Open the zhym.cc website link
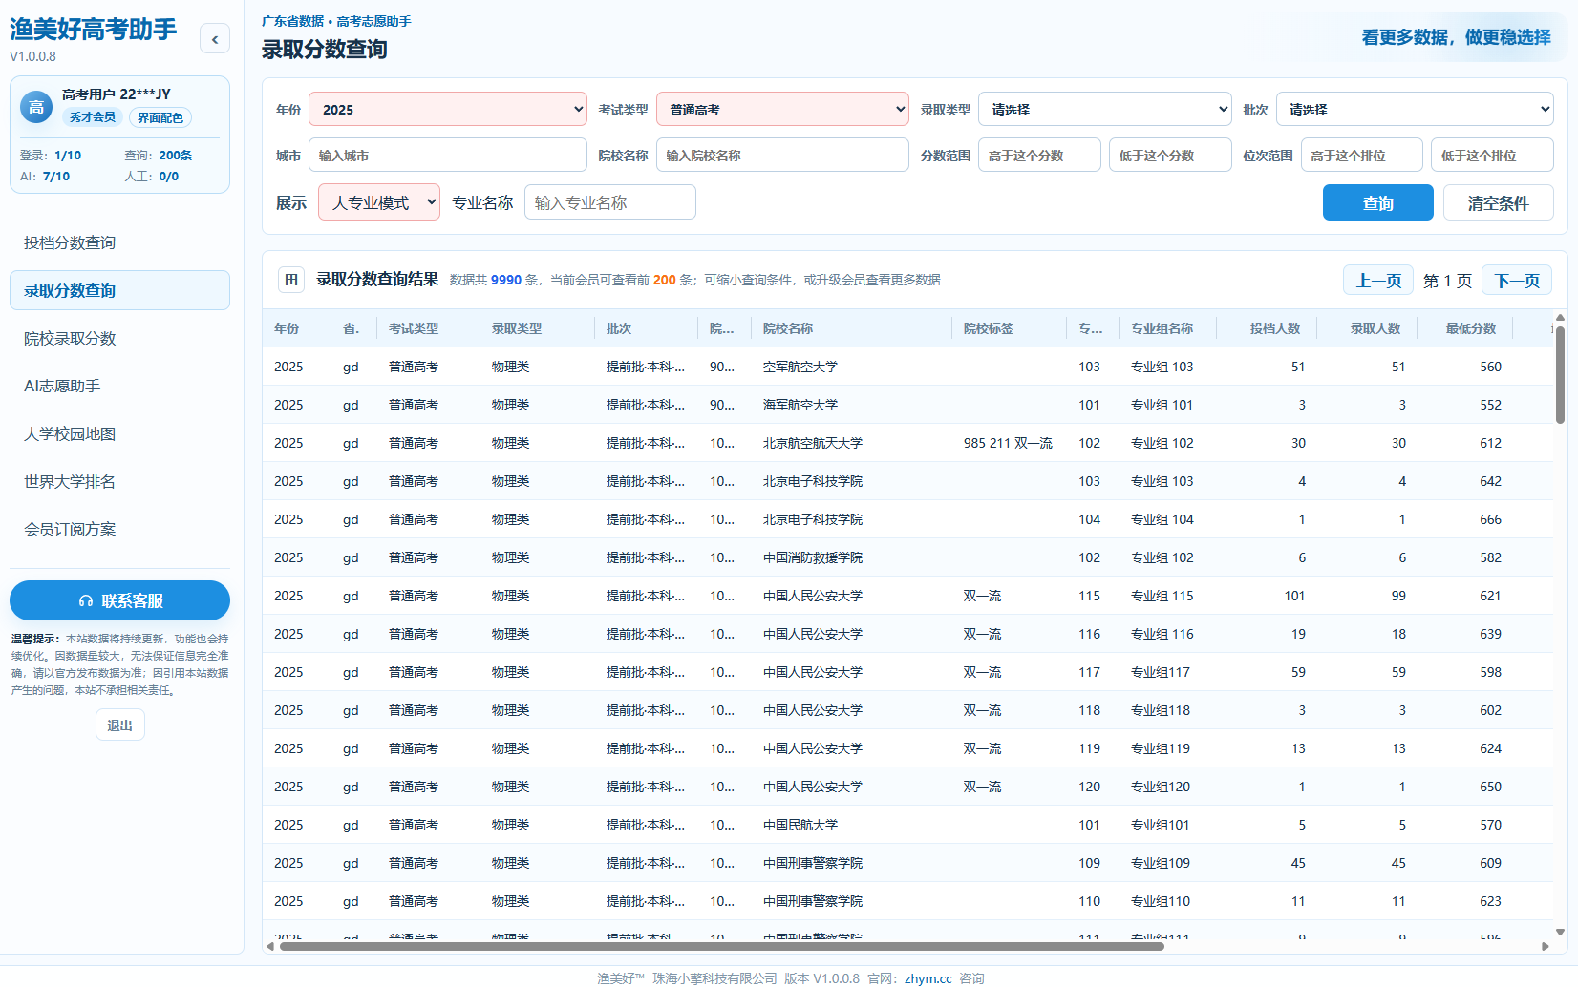 [928, 978]
